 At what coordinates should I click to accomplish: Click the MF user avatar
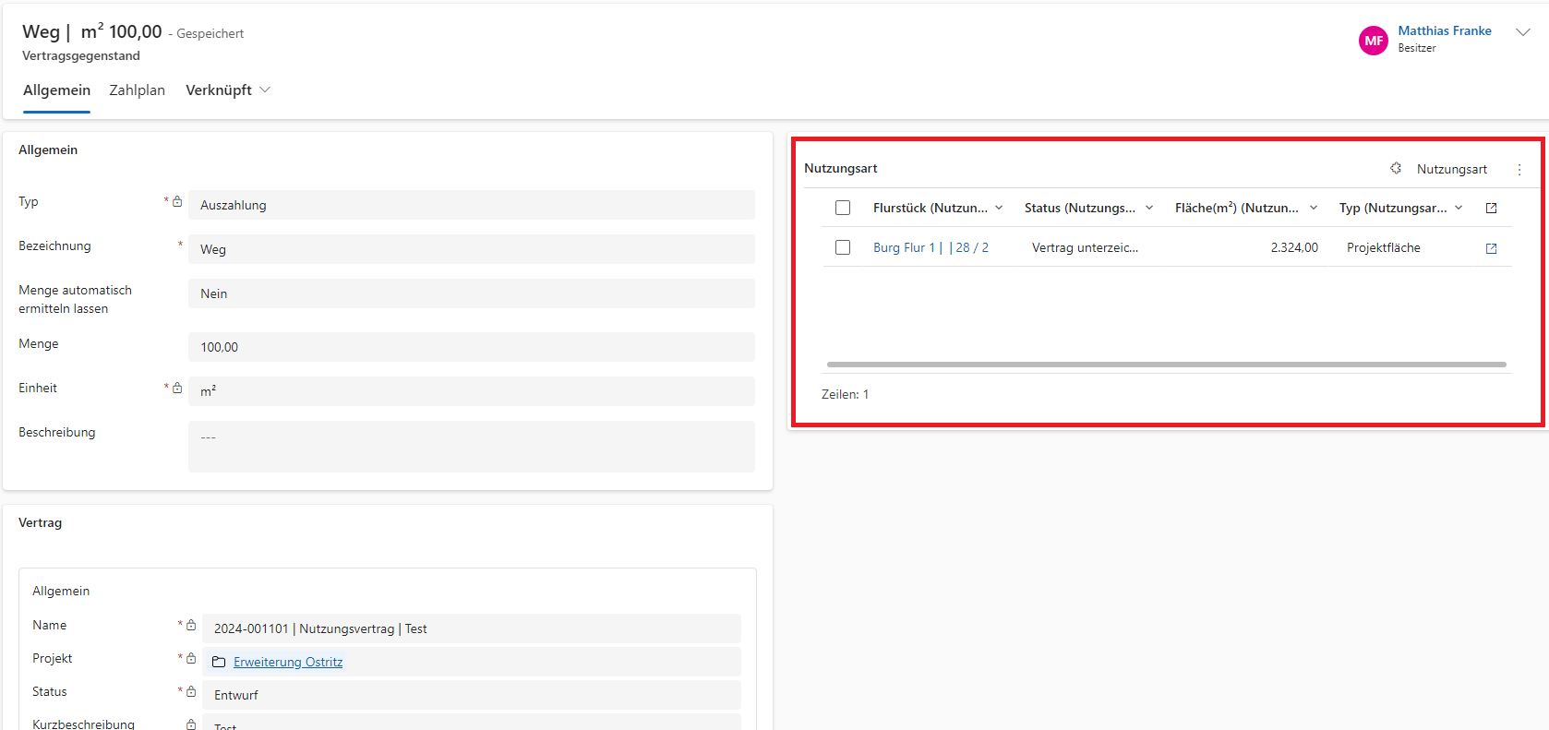1373,41
